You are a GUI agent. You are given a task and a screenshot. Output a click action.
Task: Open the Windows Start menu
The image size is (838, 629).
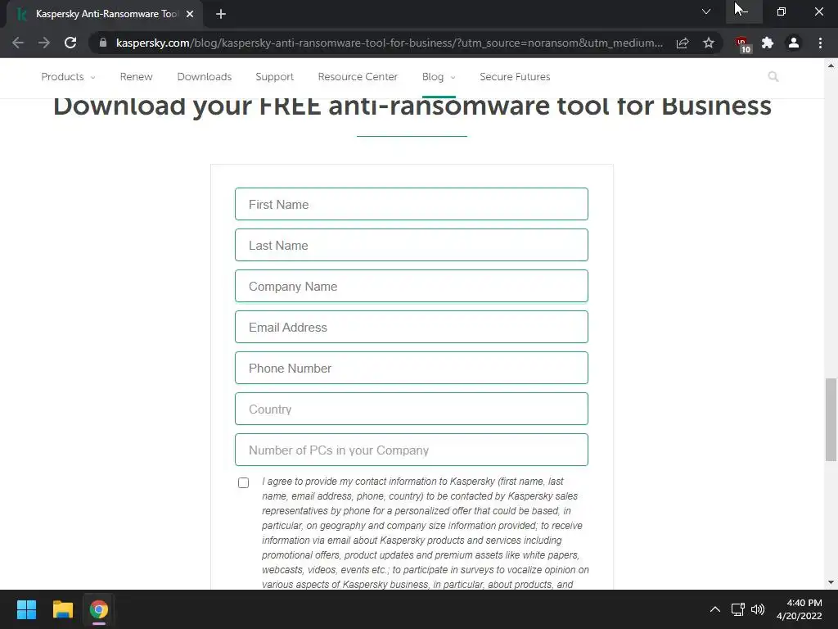point(26,609)
